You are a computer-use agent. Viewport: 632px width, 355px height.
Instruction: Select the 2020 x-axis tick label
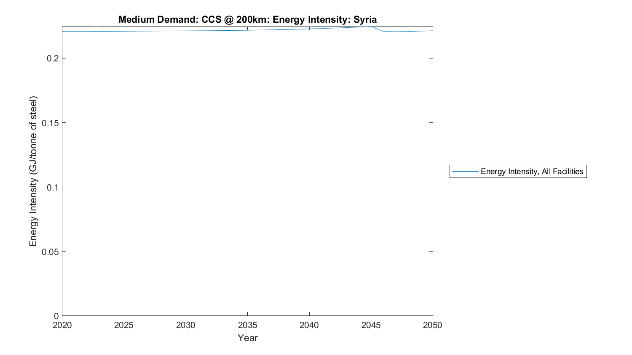62,325
